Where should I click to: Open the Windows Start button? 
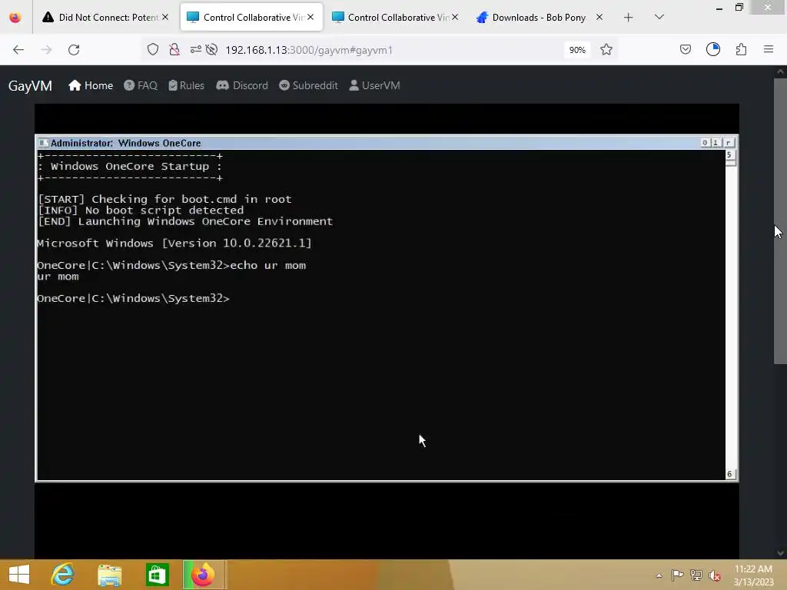pos(19,575)
